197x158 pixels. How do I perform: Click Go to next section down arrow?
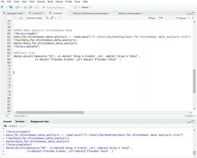point(170,18)
